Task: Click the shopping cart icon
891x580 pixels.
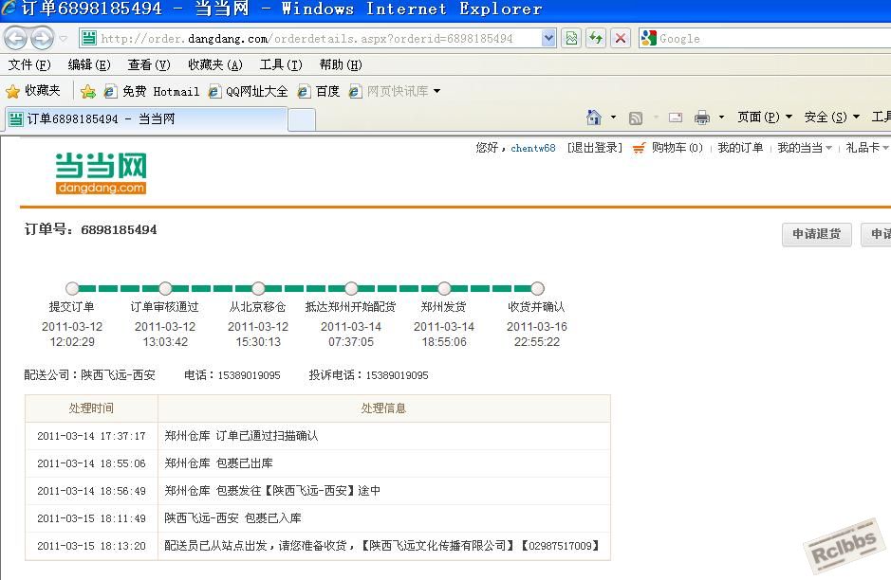Action: tap(639, 148)
